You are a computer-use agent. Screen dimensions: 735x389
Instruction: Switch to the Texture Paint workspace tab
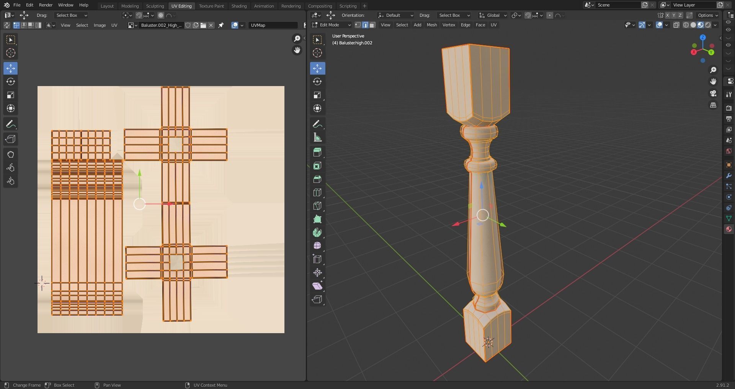pos(211,6)
